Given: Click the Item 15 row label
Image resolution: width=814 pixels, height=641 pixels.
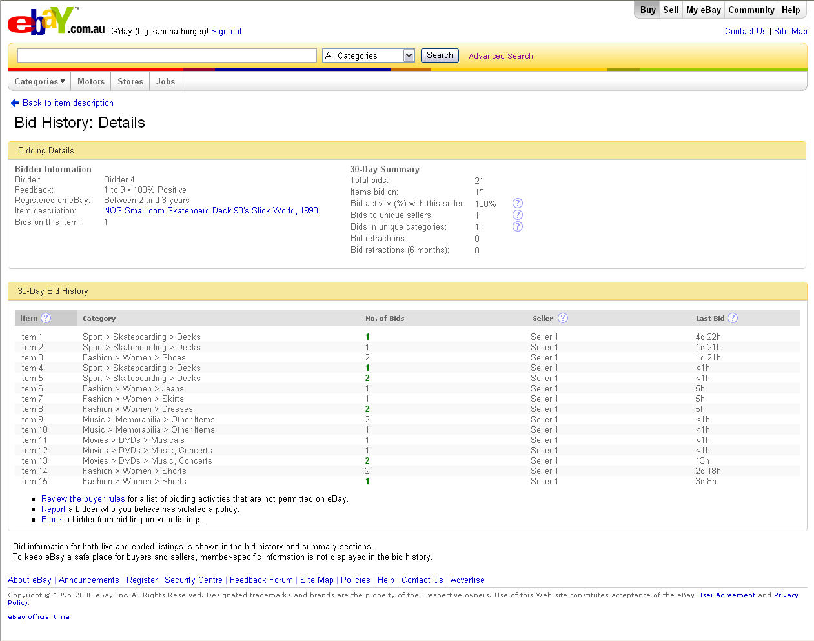Looking at the screenshot, I should click(34, 482).
